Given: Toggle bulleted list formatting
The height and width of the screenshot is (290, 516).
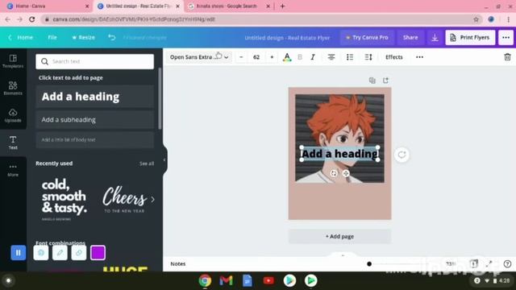Looking at the screenshot, I should point(350,57).
